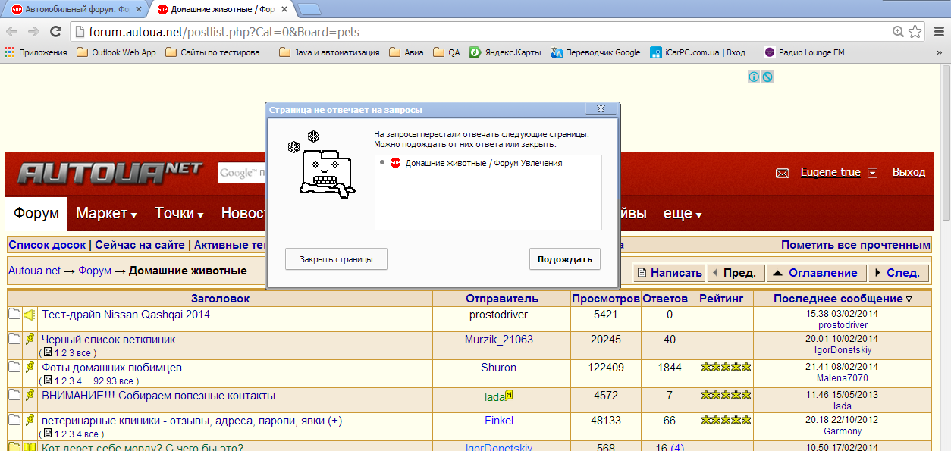The image size is (951, 451).
Task: Select Домашние животные entry in dialog list
Action: coord(483,163)
